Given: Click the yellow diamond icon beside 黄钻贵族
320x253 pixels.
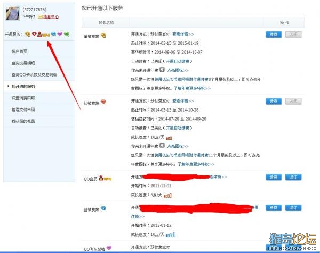Looking at the screenshot, I should coord(103,36).
